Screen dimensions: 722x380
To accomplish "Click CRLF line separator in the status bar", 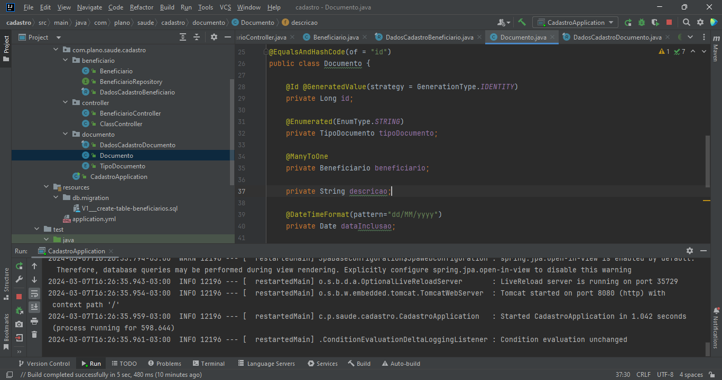I will (643, 375).
